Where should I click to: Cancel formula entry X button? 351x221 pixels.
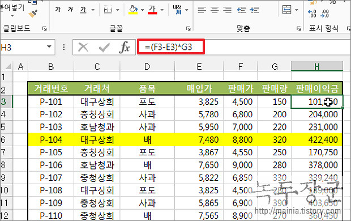83,47
